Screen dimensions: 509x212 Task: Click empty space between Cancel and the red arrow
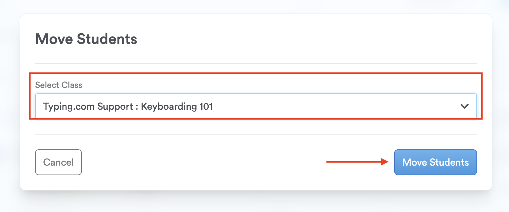pyautogui.click(x=203, y=162)
